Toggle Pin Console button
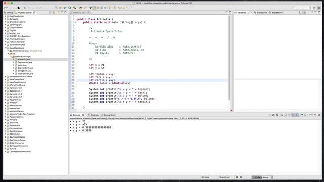The image size is (324, 182). click(302, 115)
